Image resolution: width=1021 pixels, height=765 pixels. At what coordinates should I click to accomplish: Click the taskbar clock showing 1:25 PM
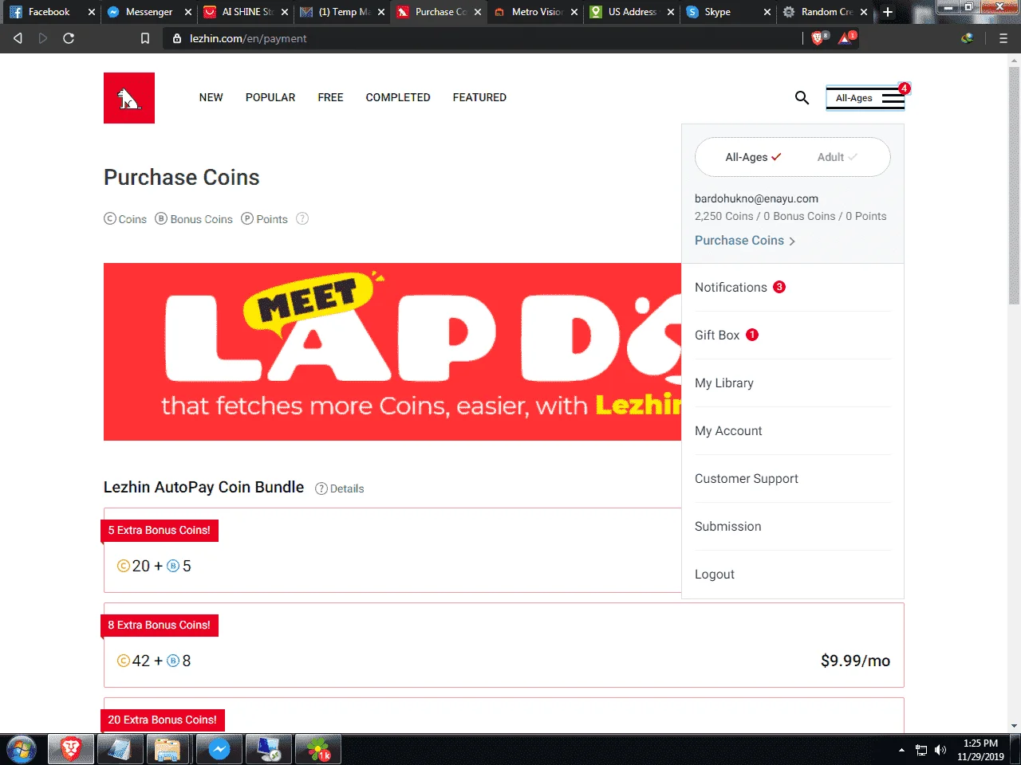[980, 750]
